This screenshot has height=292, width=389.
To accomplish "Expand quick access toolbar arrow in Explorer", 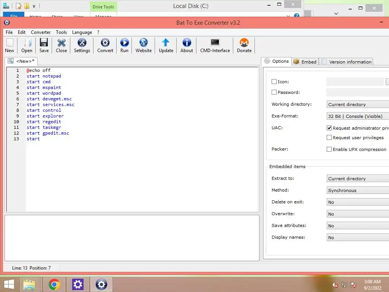I will pos(34,6).
